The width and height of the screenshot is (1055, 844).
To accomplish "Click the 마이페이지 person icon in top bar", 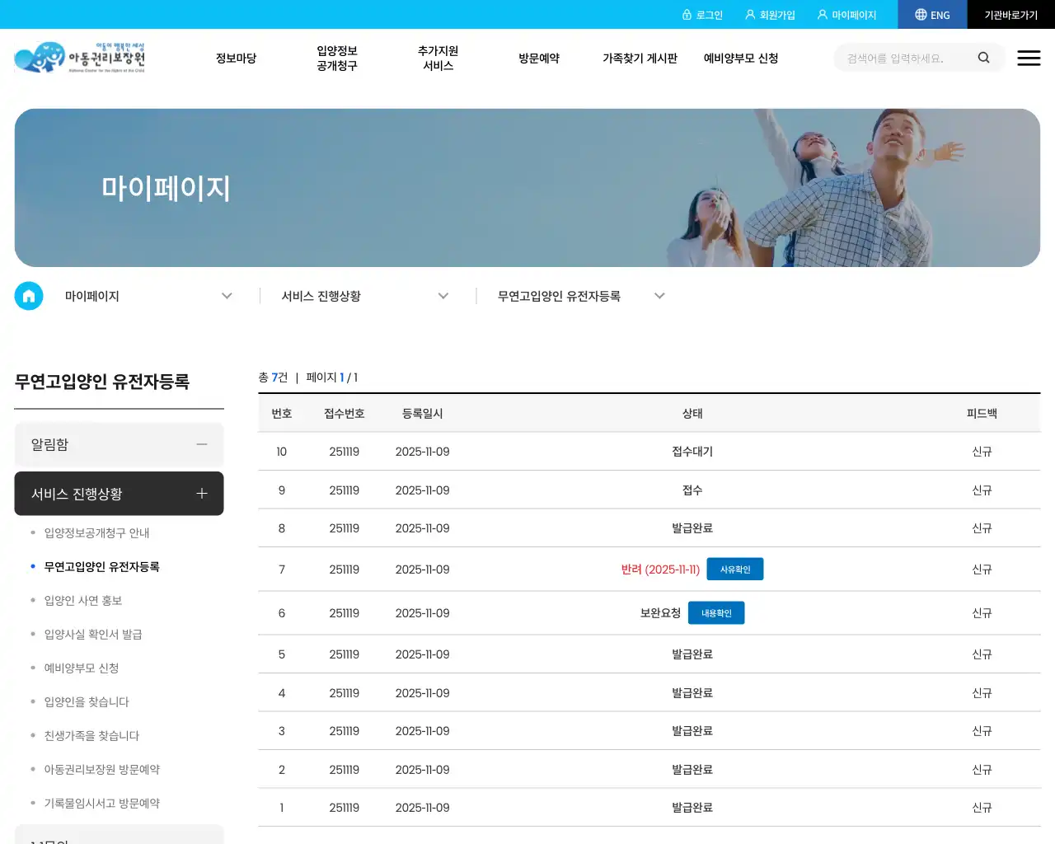I will [x=822, y=14].
